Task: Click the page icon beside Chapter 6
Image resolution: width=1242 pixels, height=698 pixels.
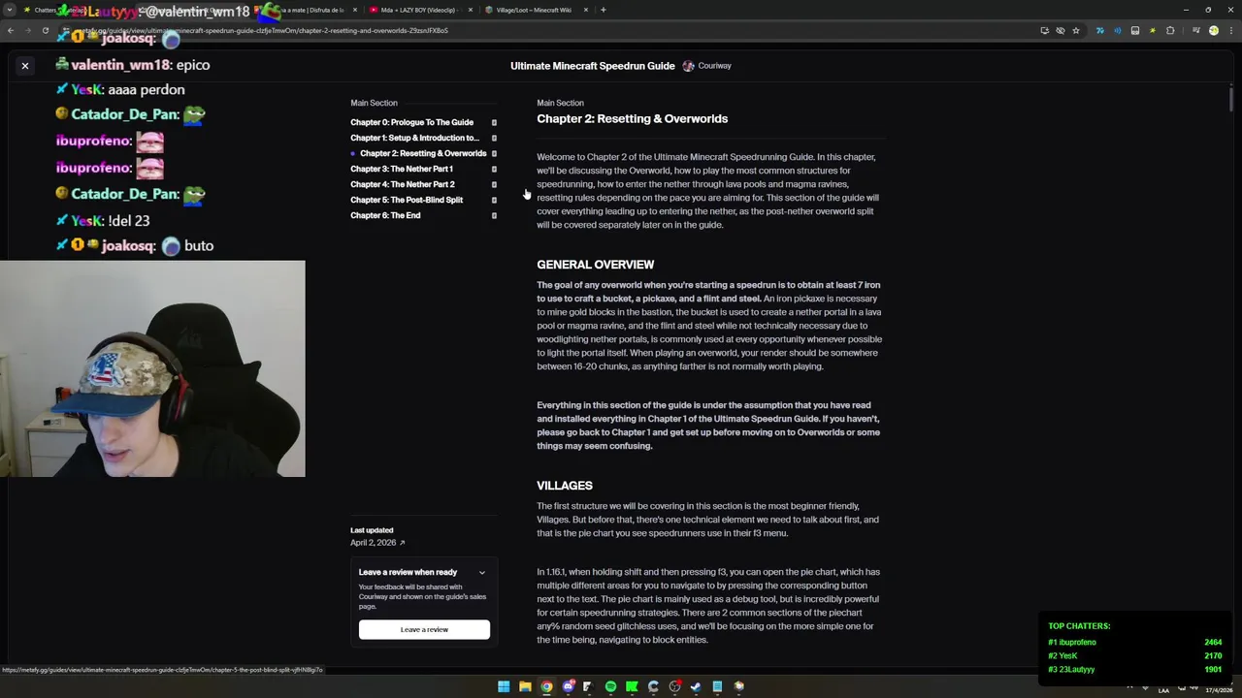Action: (494, 215)
